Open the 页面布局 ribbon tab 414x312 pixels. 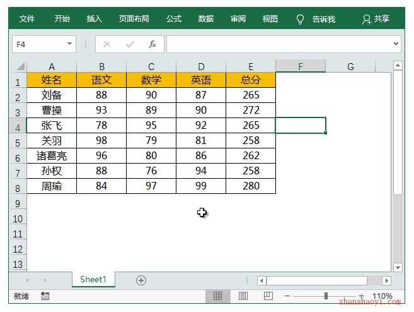tap(134, 19)
